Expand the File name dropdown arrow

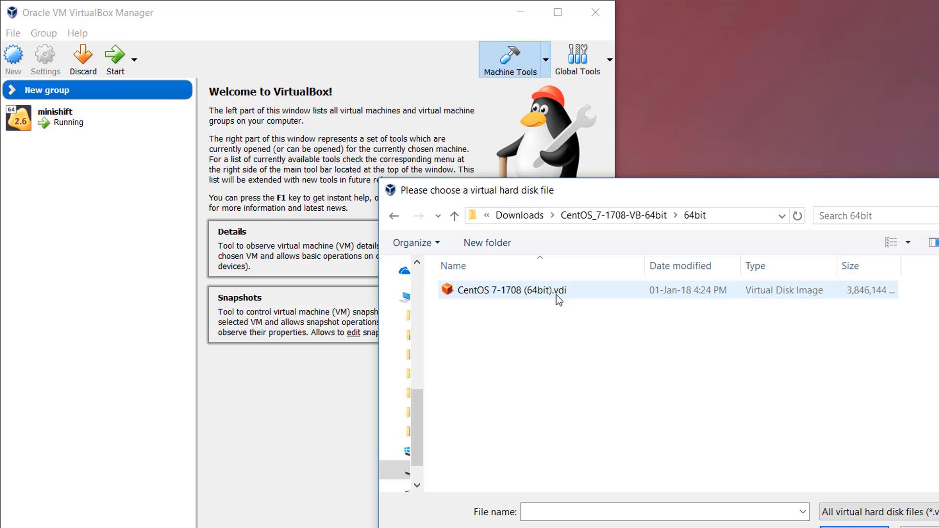[x=803, y=512]
